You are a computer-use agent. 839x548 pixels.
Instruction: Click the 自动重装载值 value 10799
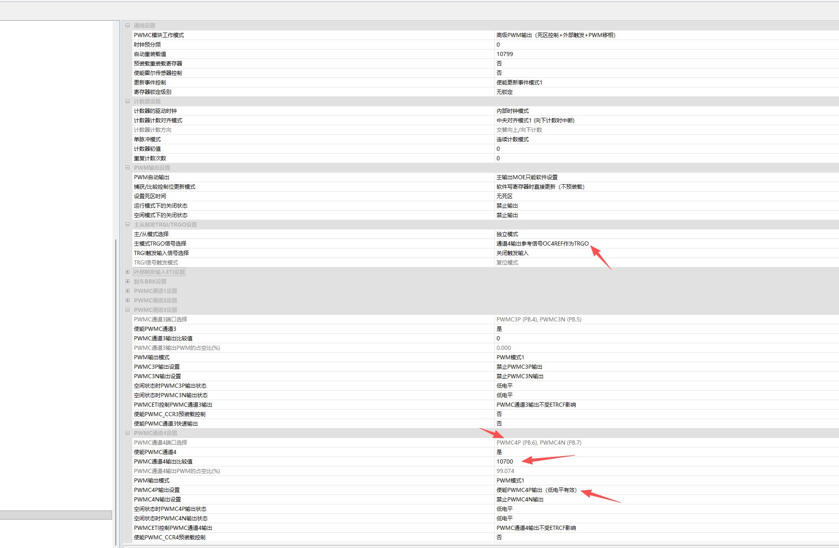pyautogui.click(x=505, y=54)
